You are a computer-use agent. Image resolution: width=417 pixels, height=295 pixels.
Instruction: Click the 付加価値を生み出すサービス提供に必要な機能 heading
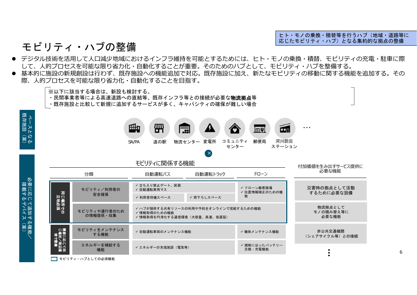pyautogui.click(x=330, y=168)
